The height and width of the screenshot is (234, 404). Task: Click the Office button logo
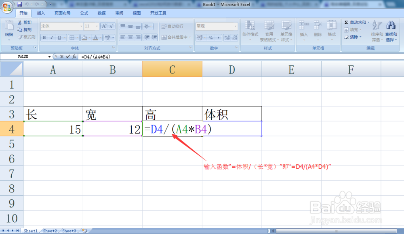[7, 7]
